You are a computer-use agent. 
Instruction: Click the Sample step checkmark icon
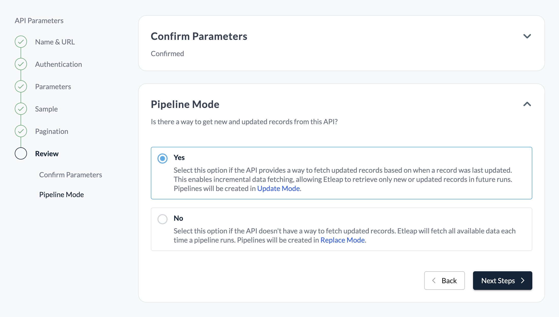[21, 109]
